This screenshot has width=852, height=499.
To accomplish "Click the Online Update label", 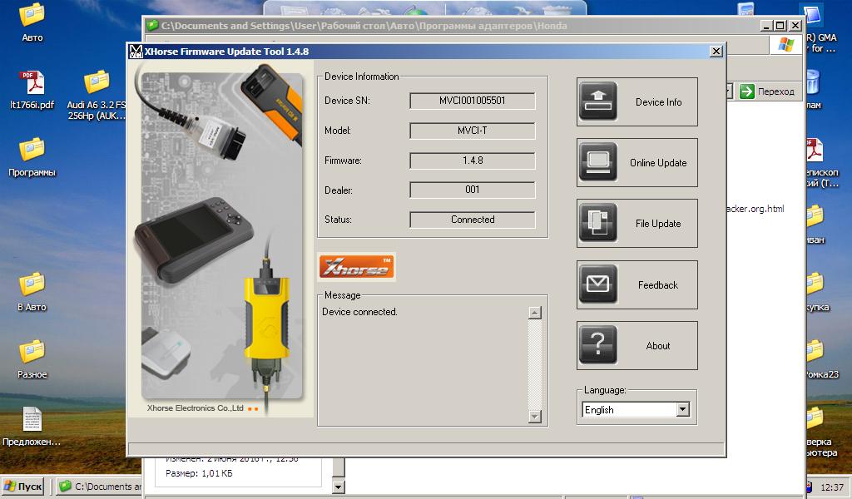I will pyautogui.click(x=658, y=163).
